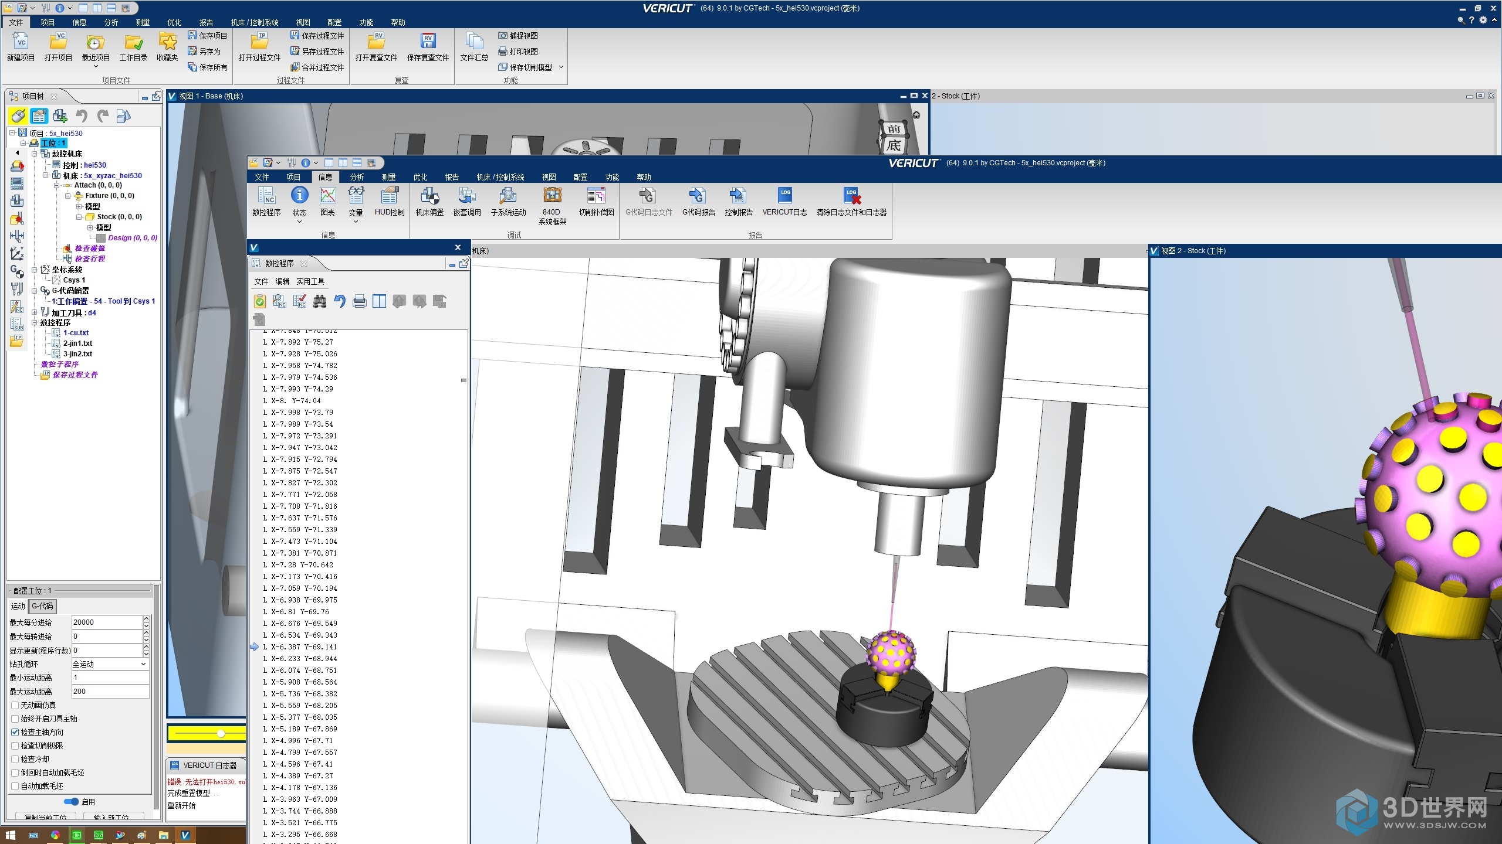Screen dimensions: 1502x844
Task: Increase 最大每转进给 with up stepper
Action: 146,633
